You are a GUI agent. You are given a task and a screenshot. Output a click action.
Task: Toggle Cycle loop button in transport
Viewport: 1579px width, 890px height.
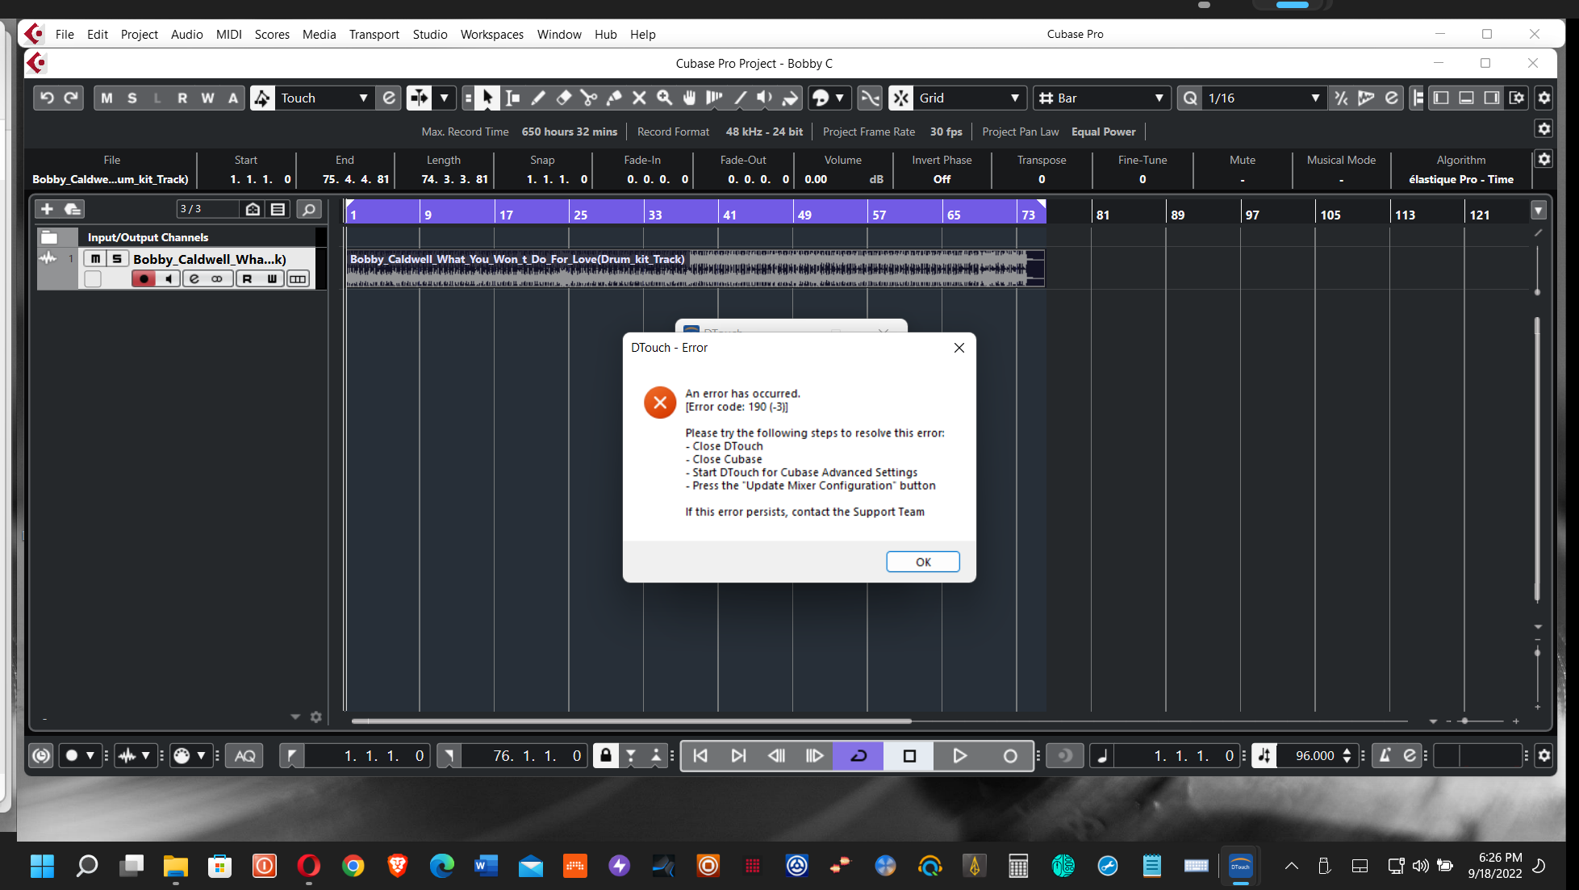click(x=858, y=756)
